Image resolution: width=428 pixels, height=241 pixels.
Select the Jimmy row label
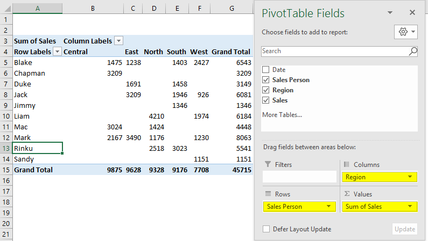[37, 105]
